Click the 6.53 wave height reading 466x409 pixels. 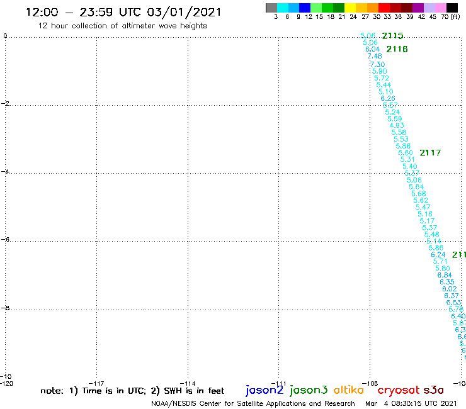coord(454,303)
